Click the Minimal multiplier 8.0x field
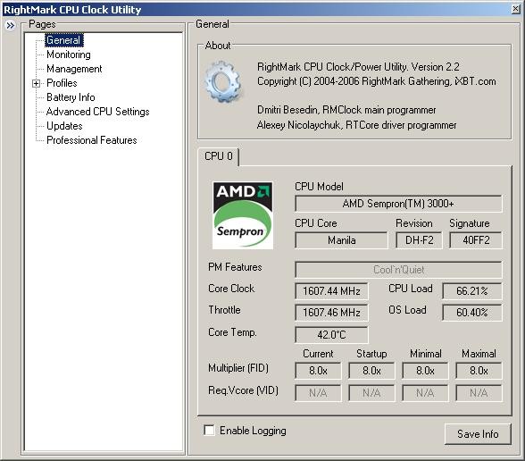 425,371
